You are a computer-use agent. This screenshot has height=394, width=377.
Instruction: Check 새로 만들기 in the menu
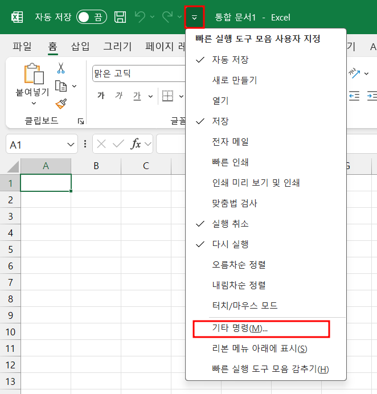click(x=266, y=80)
